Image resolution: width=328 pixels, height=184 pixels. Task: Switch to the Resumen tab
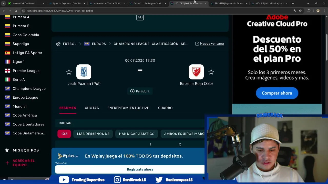point(68,108)
